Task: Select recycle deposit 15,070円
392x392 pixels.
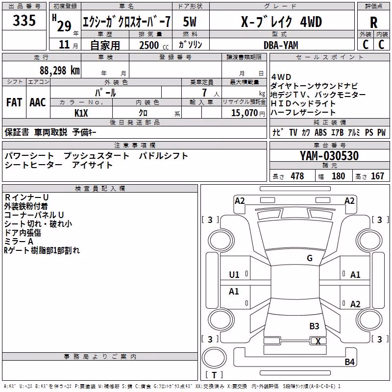Action: (248, 113)
